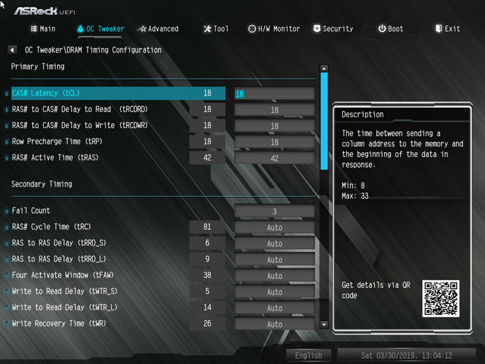Click the Advanced star icon
This screenshot has width=485, height=364.
coord(141,29)
